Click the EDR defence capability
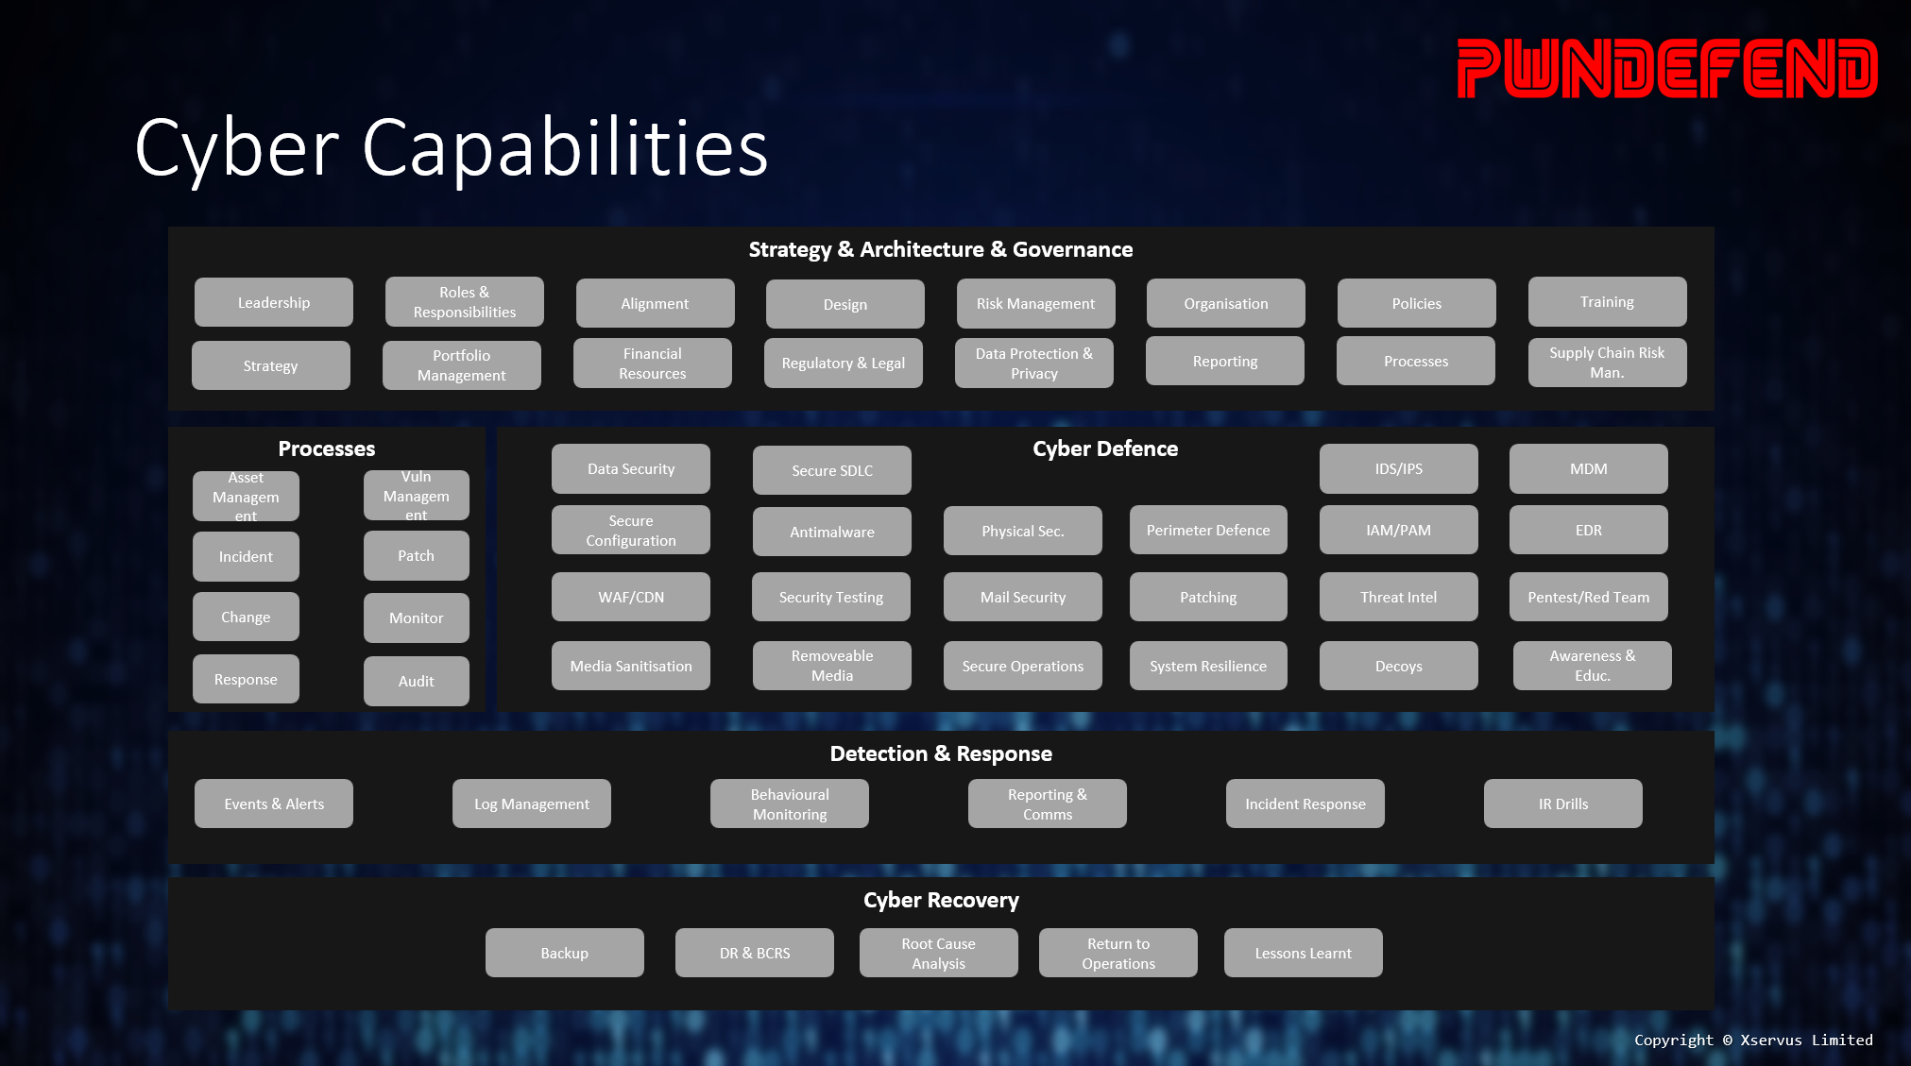The width and height of the screenshot is (1911, 1066). (x=1590, y=530)
